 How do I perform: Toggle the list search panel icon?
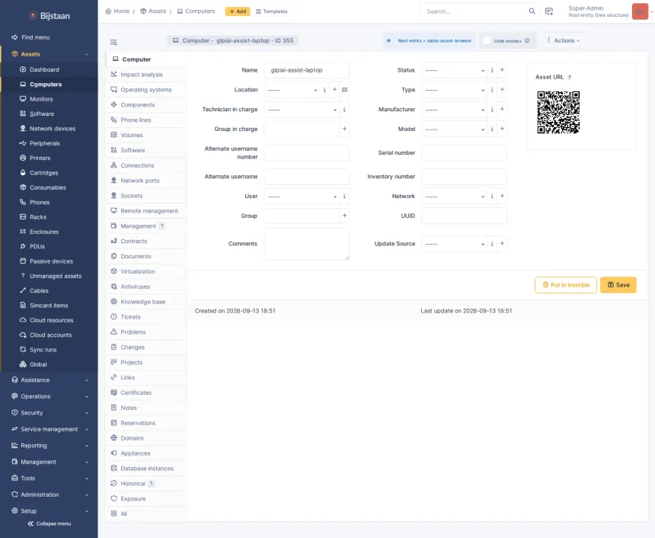point(113,42)
